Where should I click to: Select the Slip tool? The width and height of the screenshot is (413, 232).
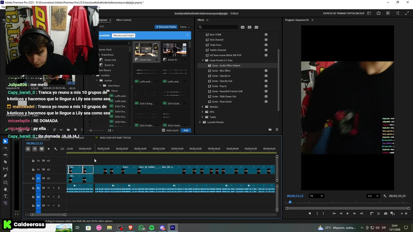5,169
